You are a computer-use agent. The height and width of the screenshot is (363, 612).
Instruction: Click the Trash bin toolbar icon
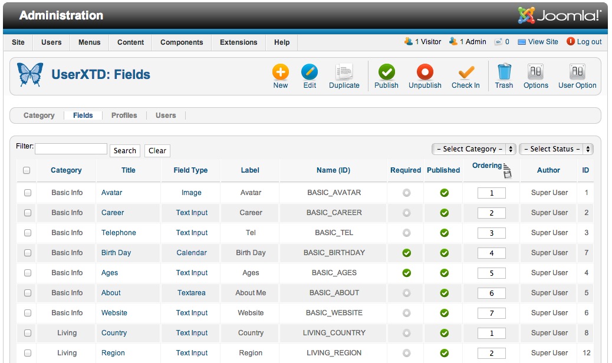tap(504, 72)
